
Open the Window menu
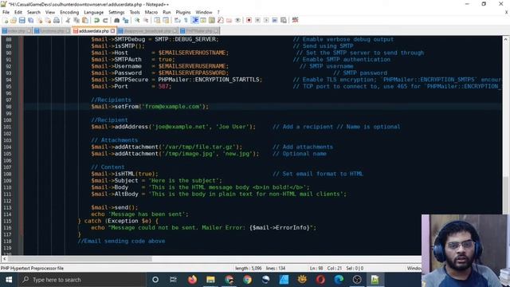click(x=204, y=12)
